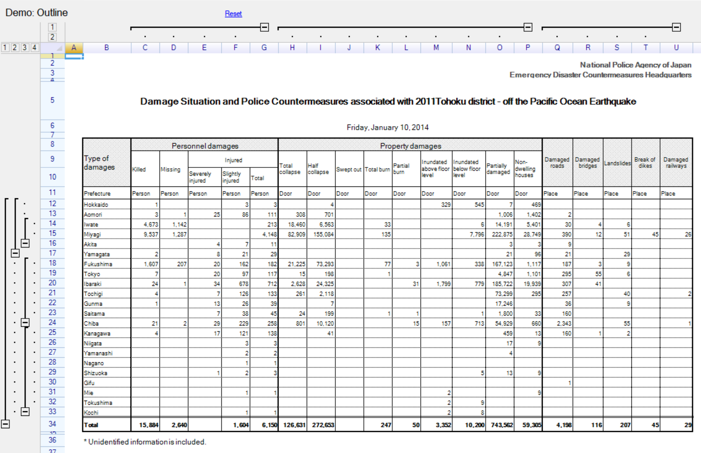The width and height of the screenshot is (701, 453).
Task: Click the 'Personnel damages' header cell
Action: 205,146
